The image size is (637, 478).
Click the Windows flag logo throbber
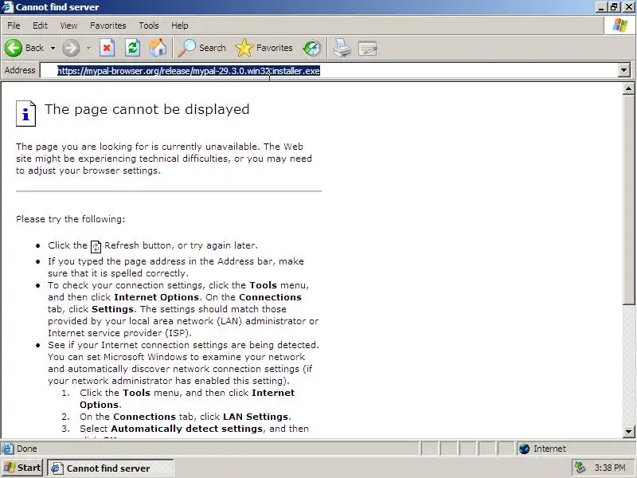620,25
